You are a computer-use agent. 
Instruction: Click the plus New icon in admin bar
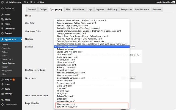pos(38,2)
